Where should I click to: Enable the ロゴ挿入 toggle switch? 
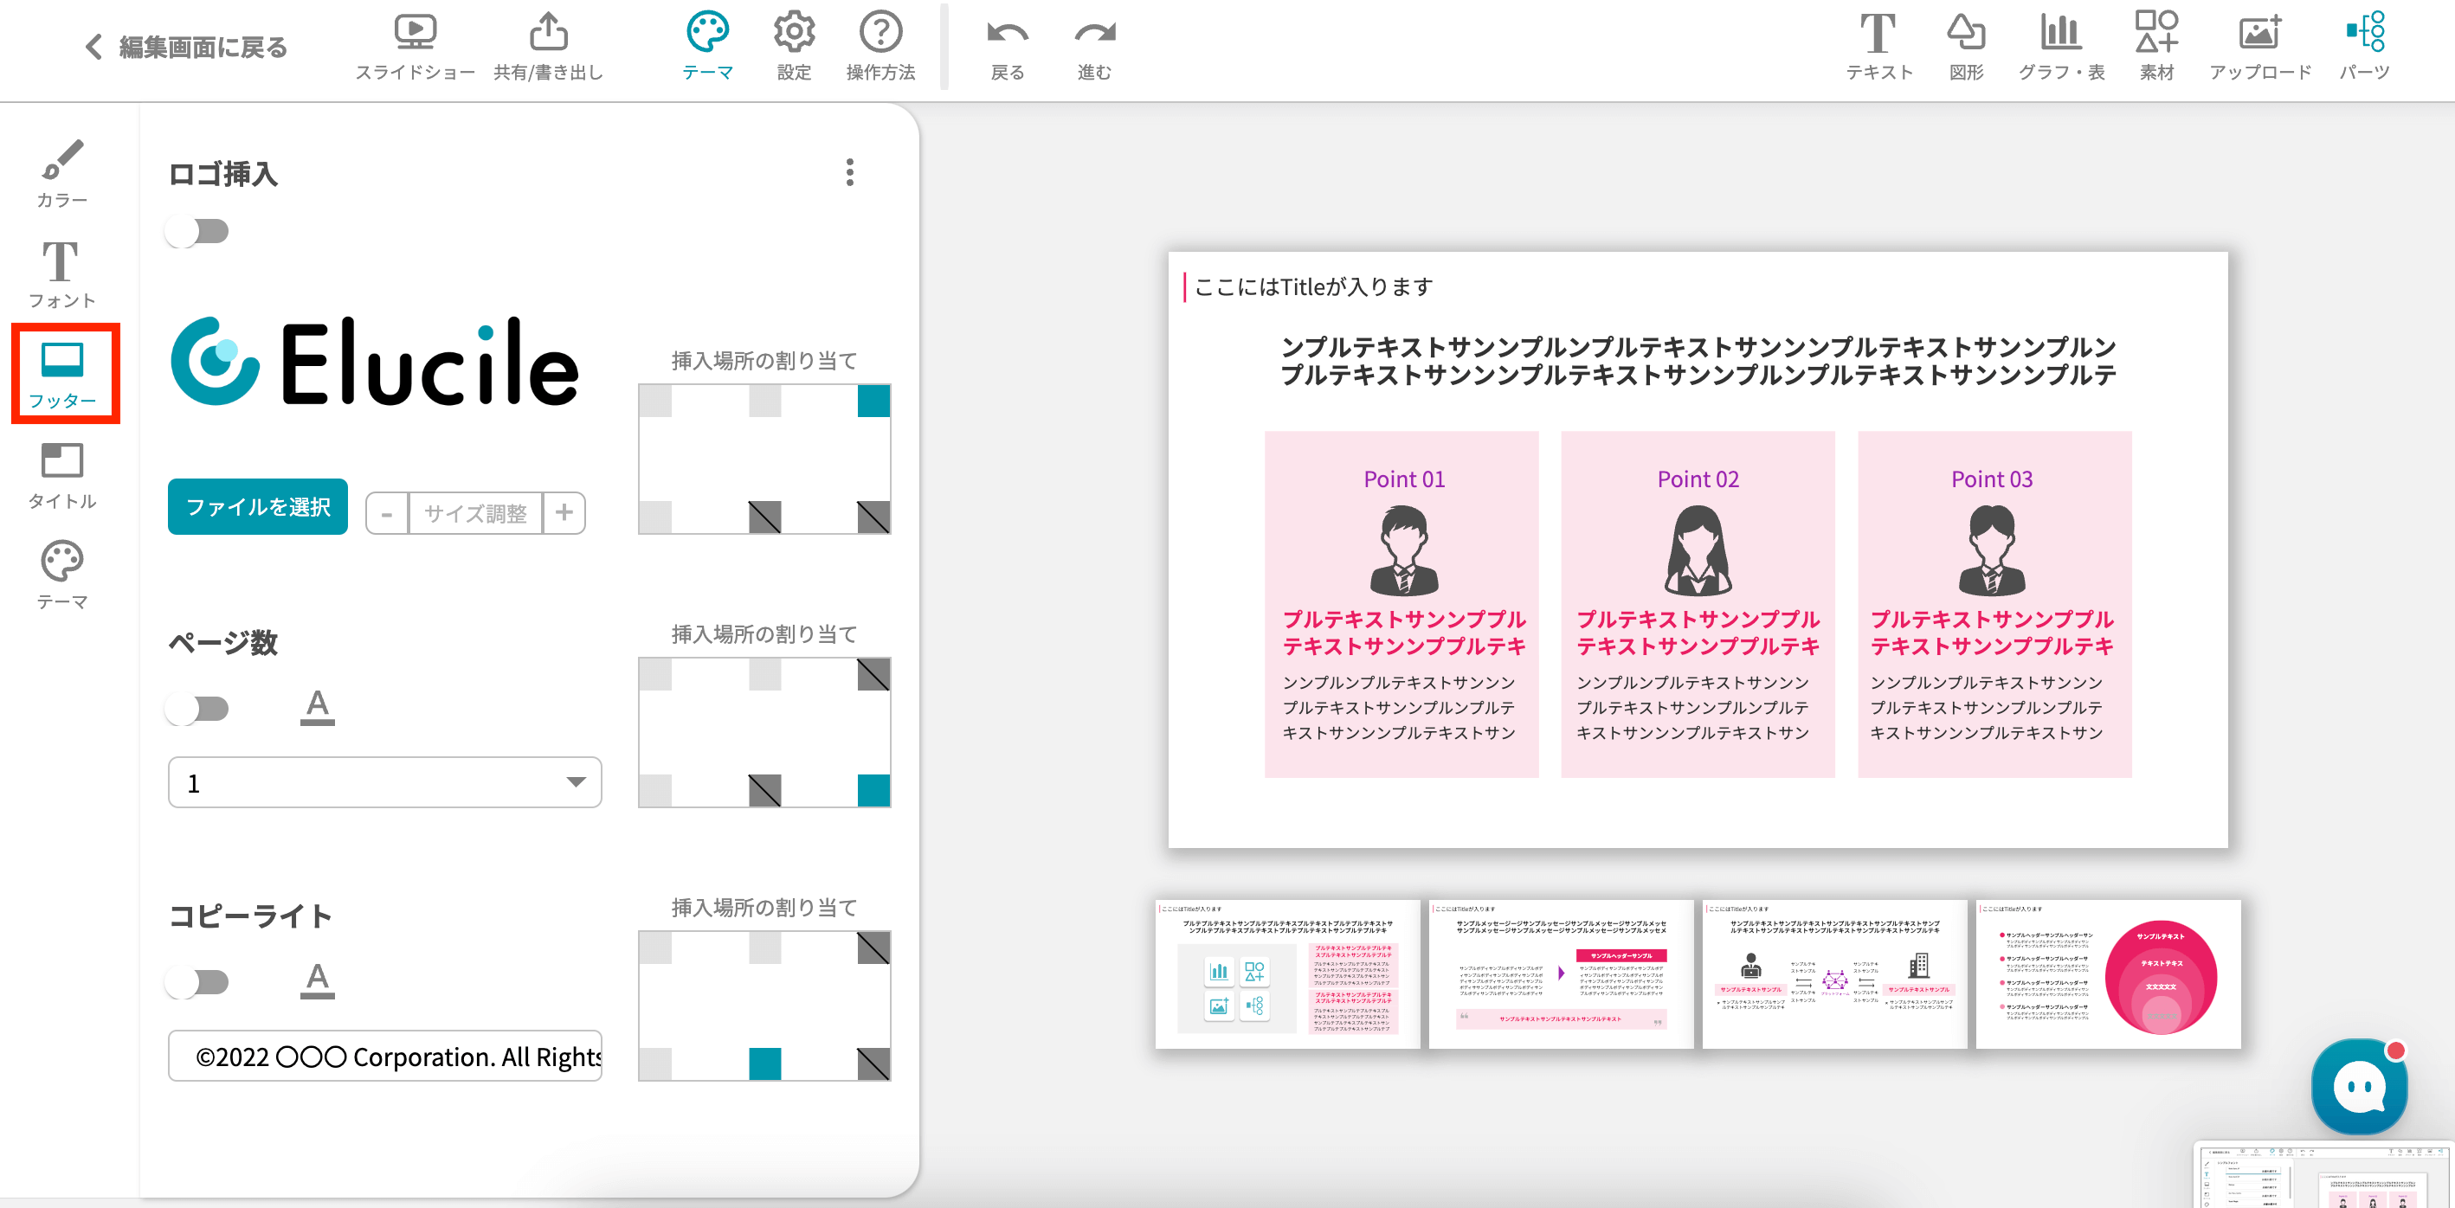click(x=197, y=232)
